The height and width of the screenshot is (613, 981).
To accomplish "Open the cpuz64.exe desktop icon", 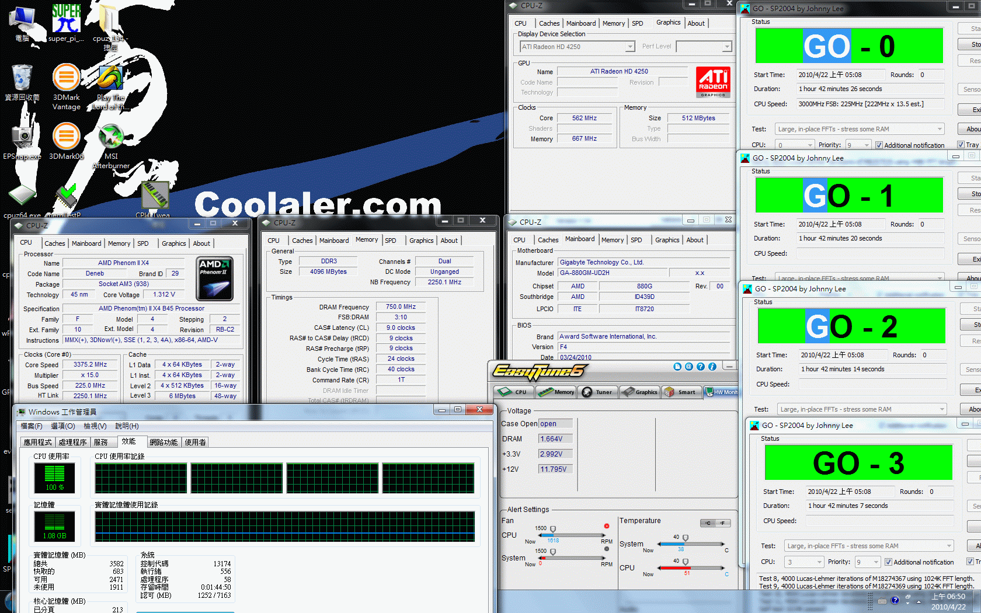I will click(x=22, y=200).
